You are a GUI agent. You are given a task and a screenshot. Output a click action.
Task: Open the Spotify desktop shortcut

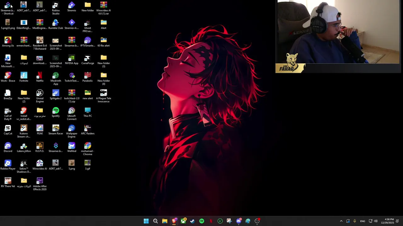[x=56, y=112]
